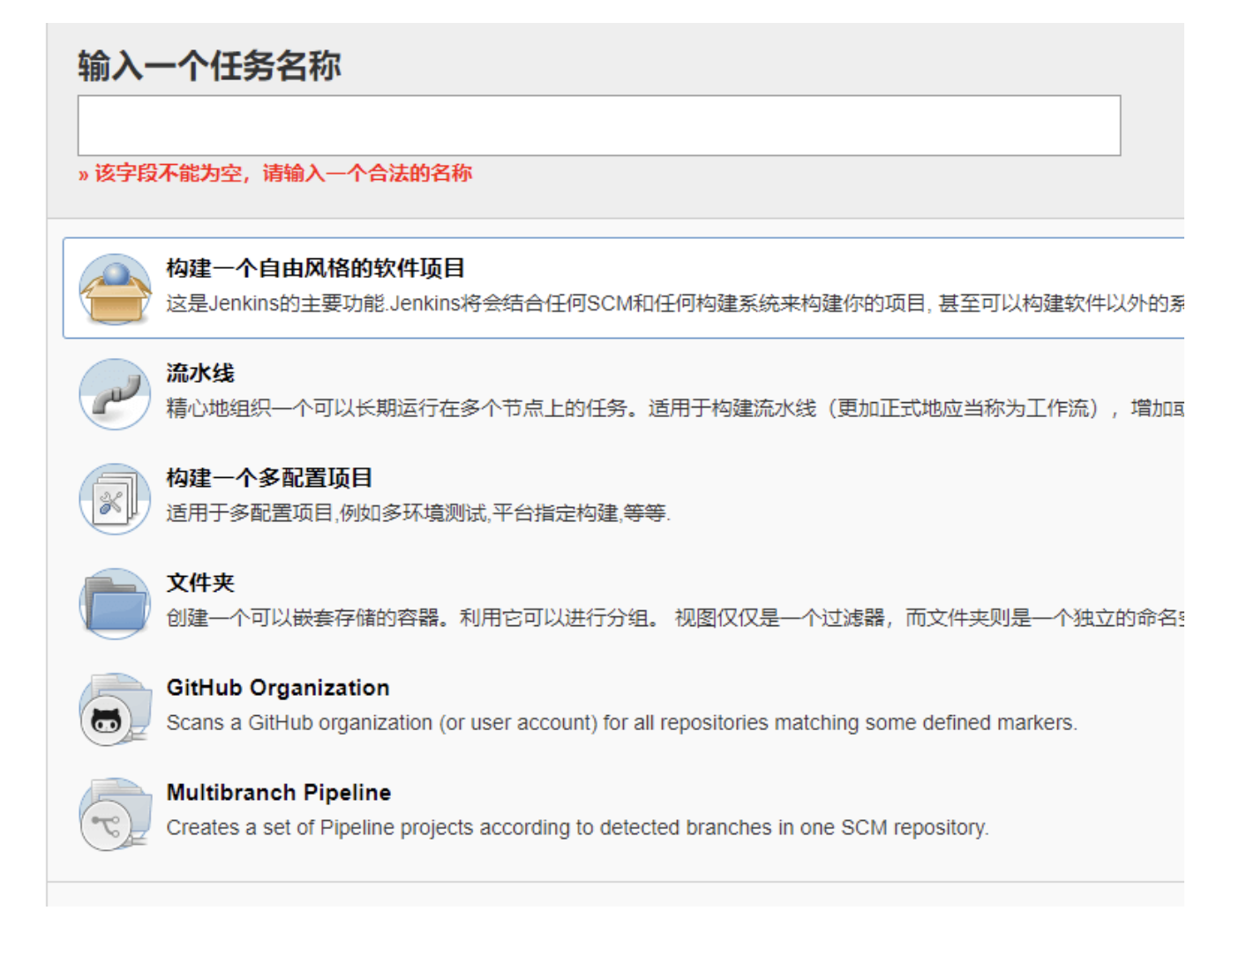Select the Multibranch Pipeline branch icon
1239x963 pixels.
click(115, 814)
